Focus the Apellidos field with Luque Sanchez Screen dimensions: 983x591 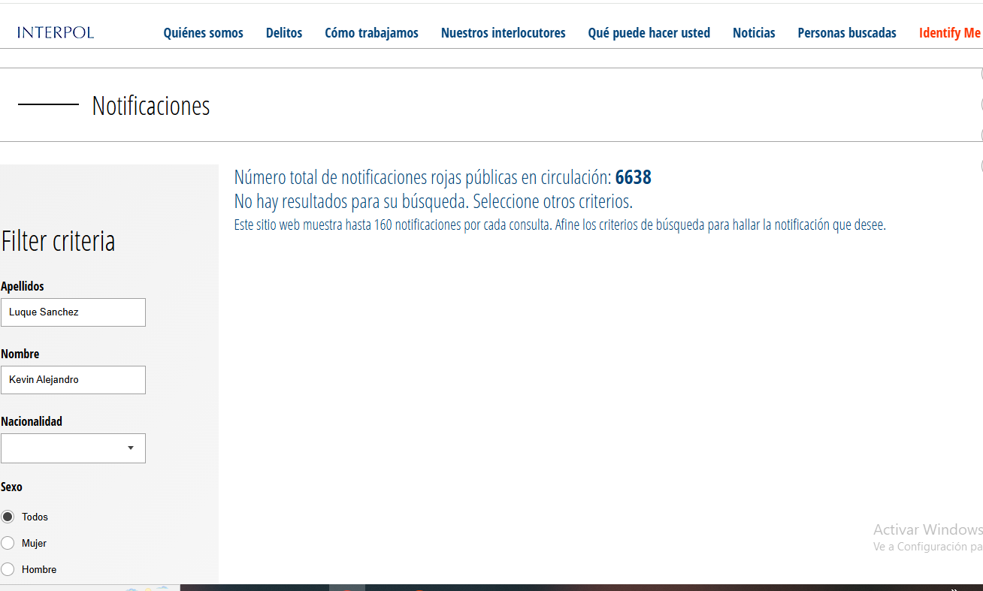coord(73,312)
